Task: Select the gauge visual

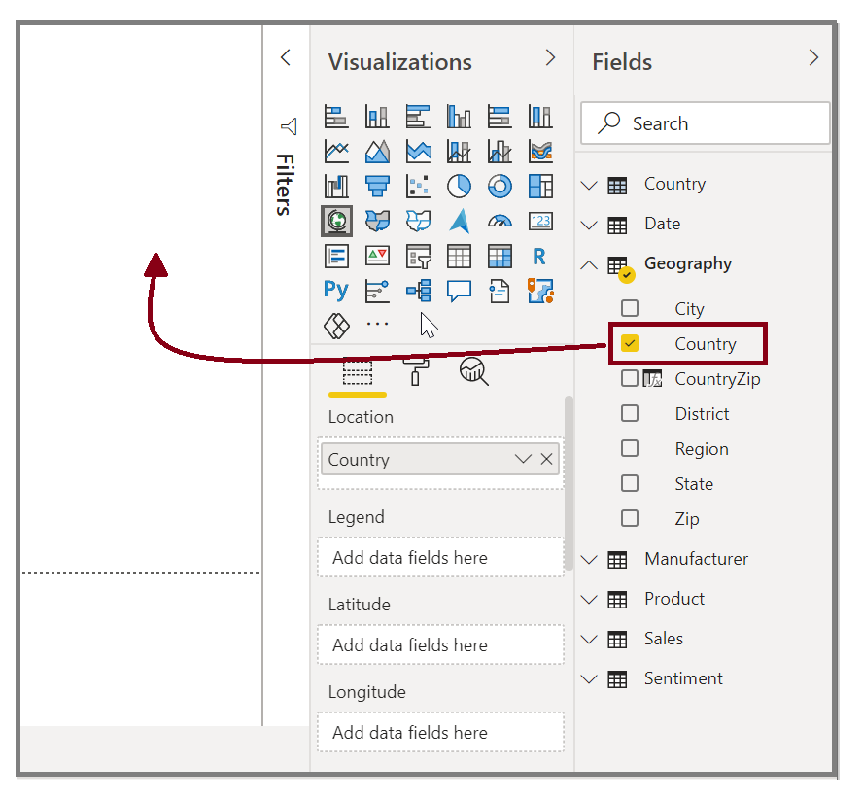Action: 500,222
